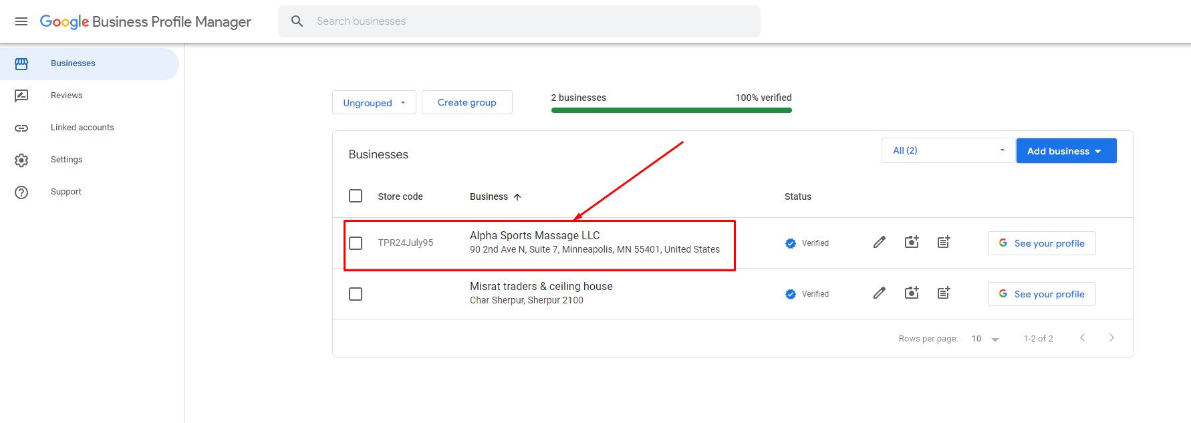Click the edit pencil for Alpha Sports Massage
This screenshot has height=423, width=1191.
(x=879, y=243)
